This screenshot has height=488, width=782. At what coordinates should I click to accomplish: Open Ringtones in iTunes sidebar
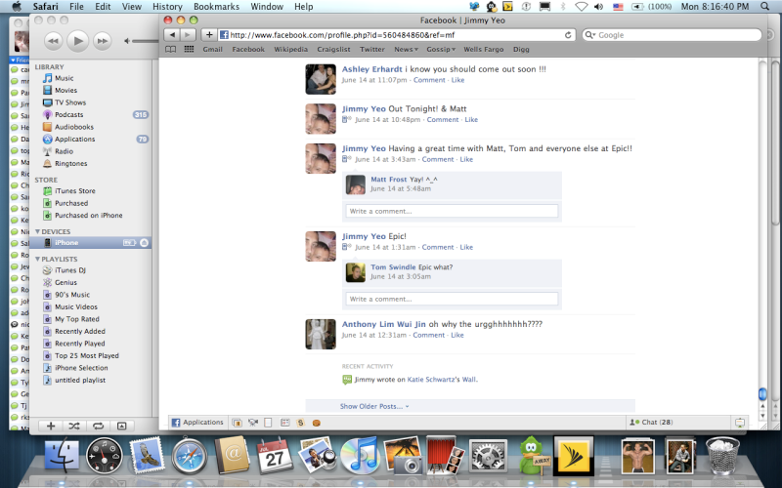pyautogui.click(x=70, y=163)
